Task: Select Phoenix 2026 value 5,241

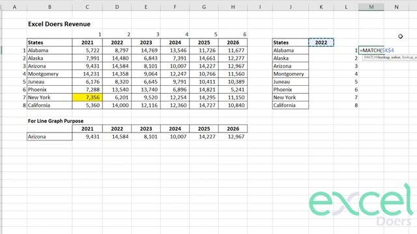Action: [233, 90]
